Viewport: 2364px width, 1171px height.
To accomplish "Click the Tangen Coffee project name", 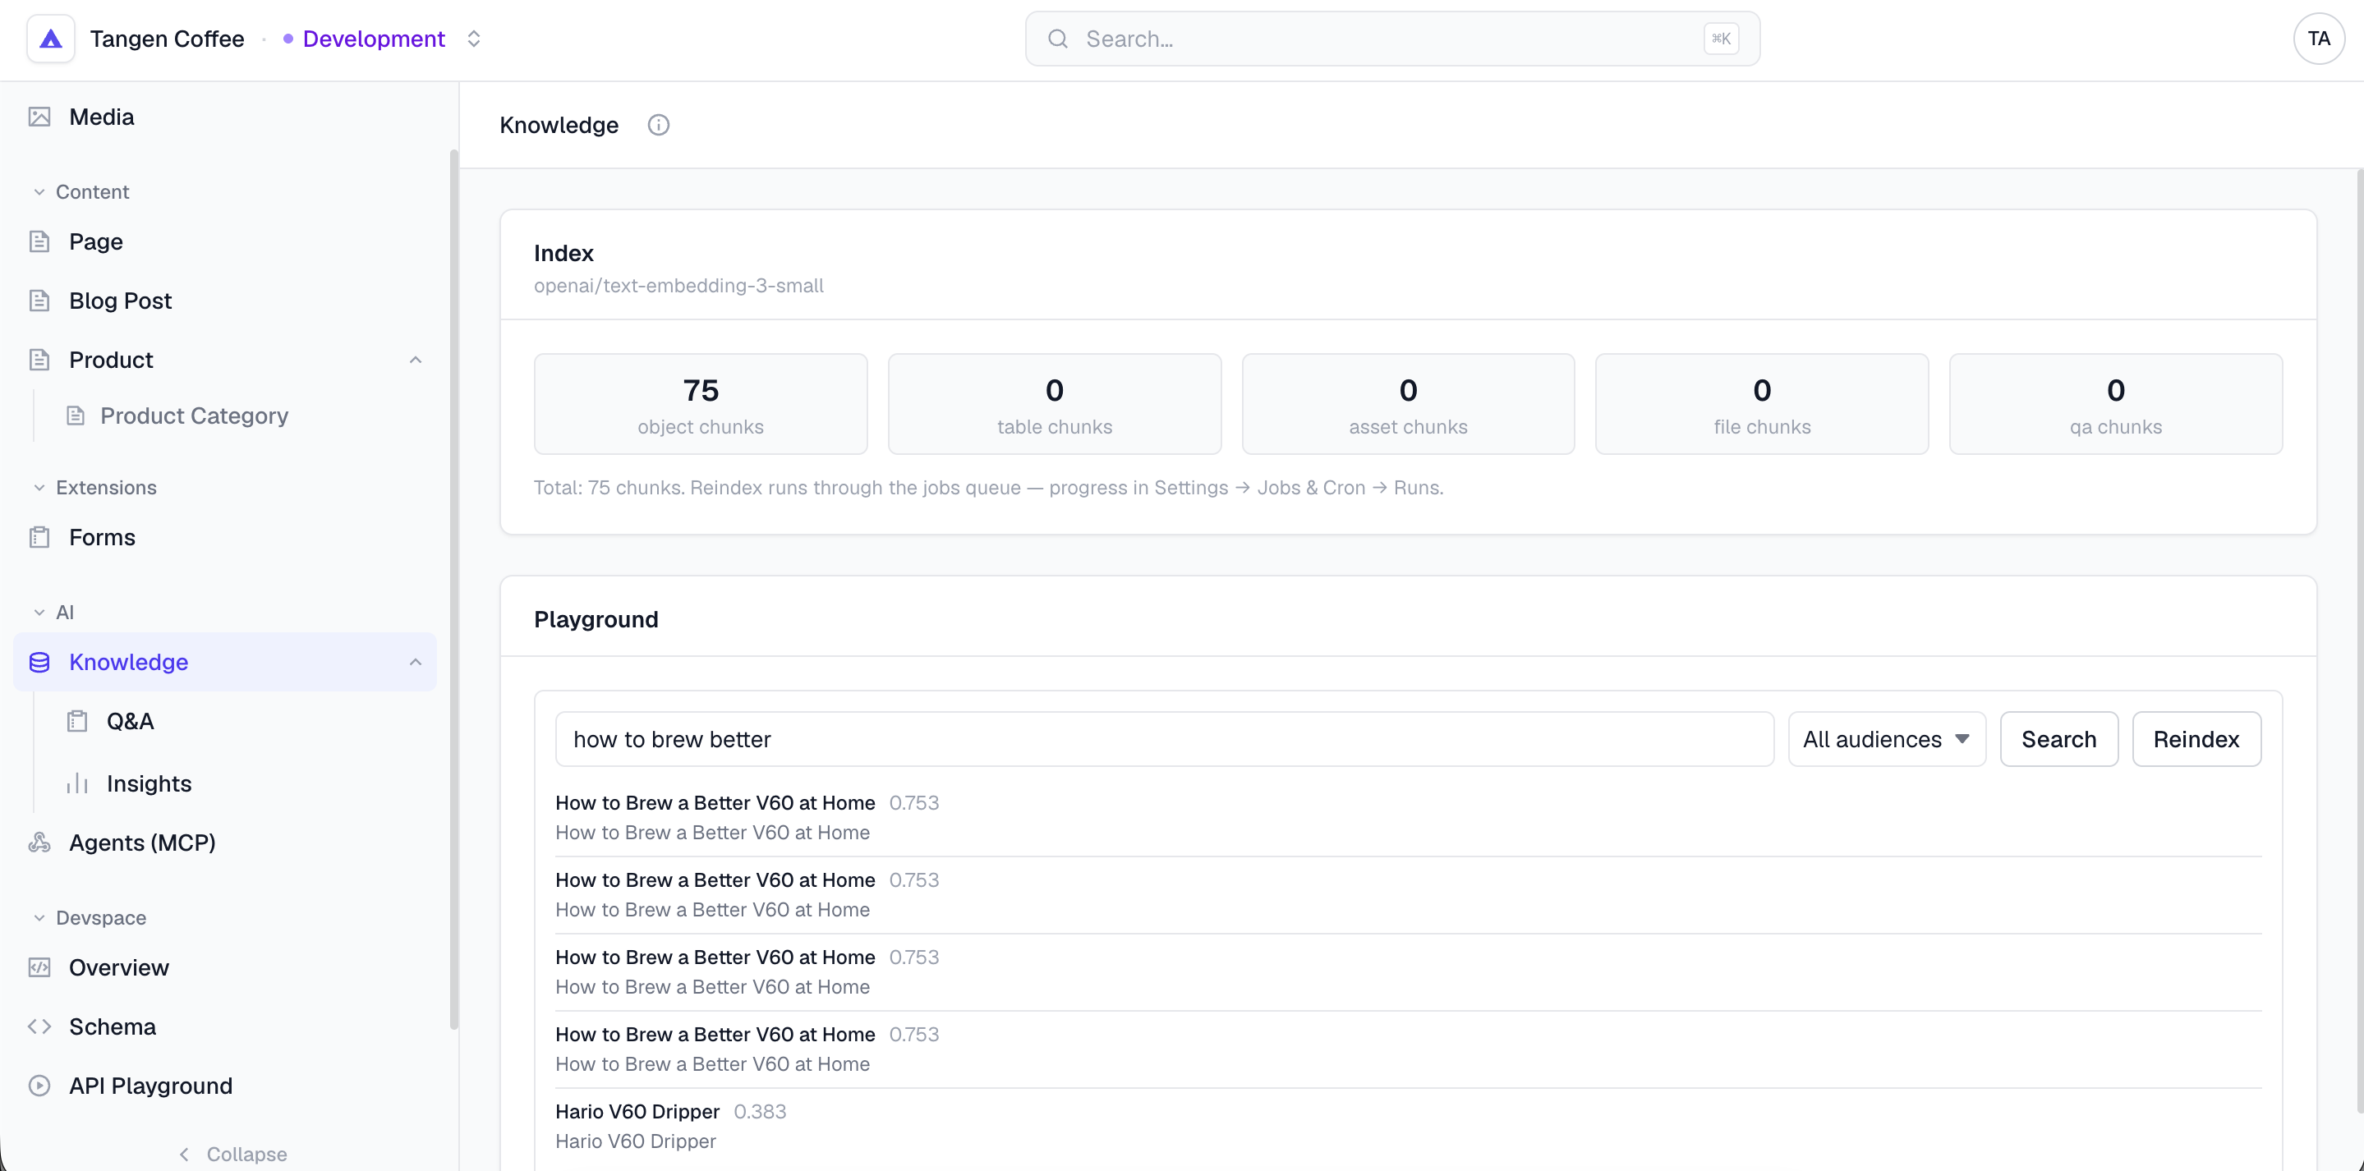I will coord(167,39).
